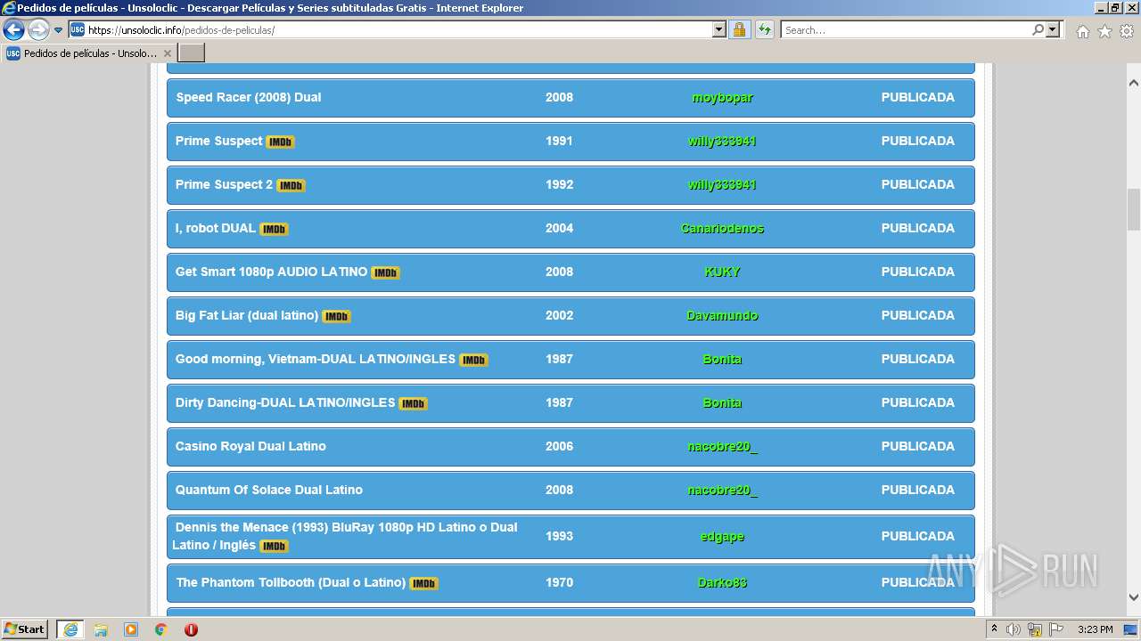Open the Prime Suspect 2 title

(225, 184)
